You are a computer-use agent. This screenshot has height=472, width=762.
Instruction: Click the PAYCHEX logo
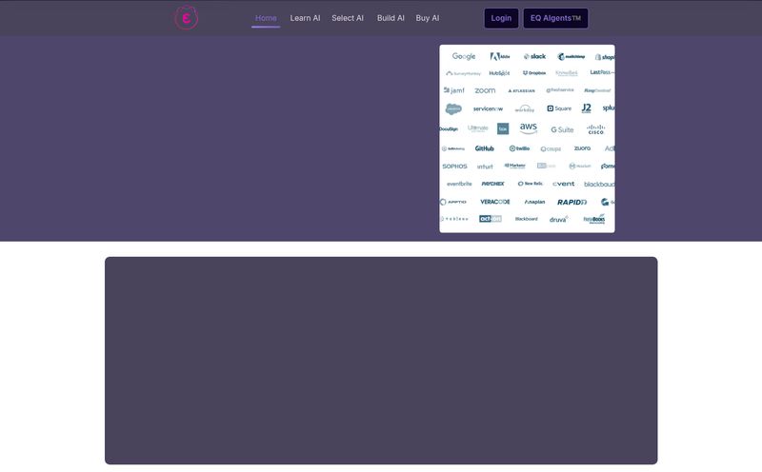pyautogui.click(x=493, y=184)
